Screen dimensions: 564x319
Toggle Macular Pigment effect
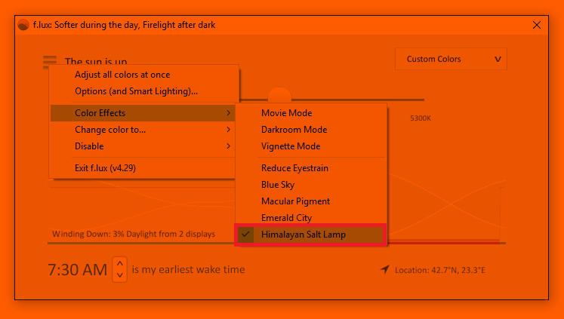point(311,201)
